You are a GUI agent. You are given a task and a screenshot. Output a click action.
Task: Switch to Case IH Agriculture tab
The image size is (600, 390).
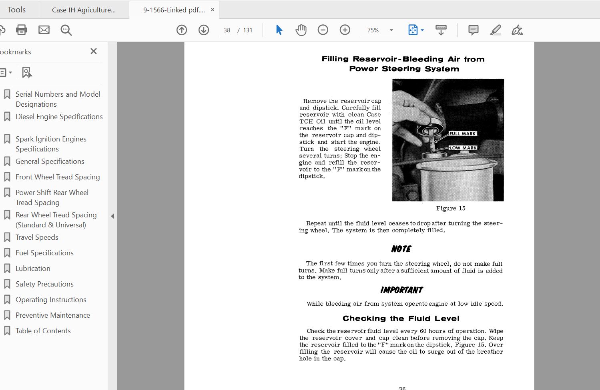pyautogui.click(x=84, y=10)
